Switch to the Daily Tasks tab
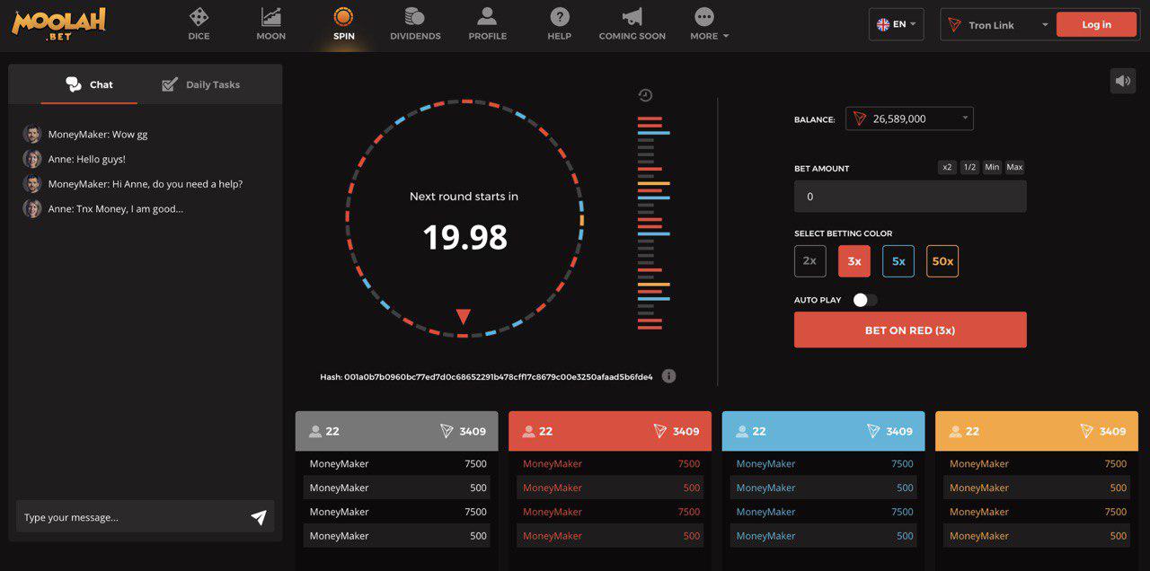 (x=201, y=84)
